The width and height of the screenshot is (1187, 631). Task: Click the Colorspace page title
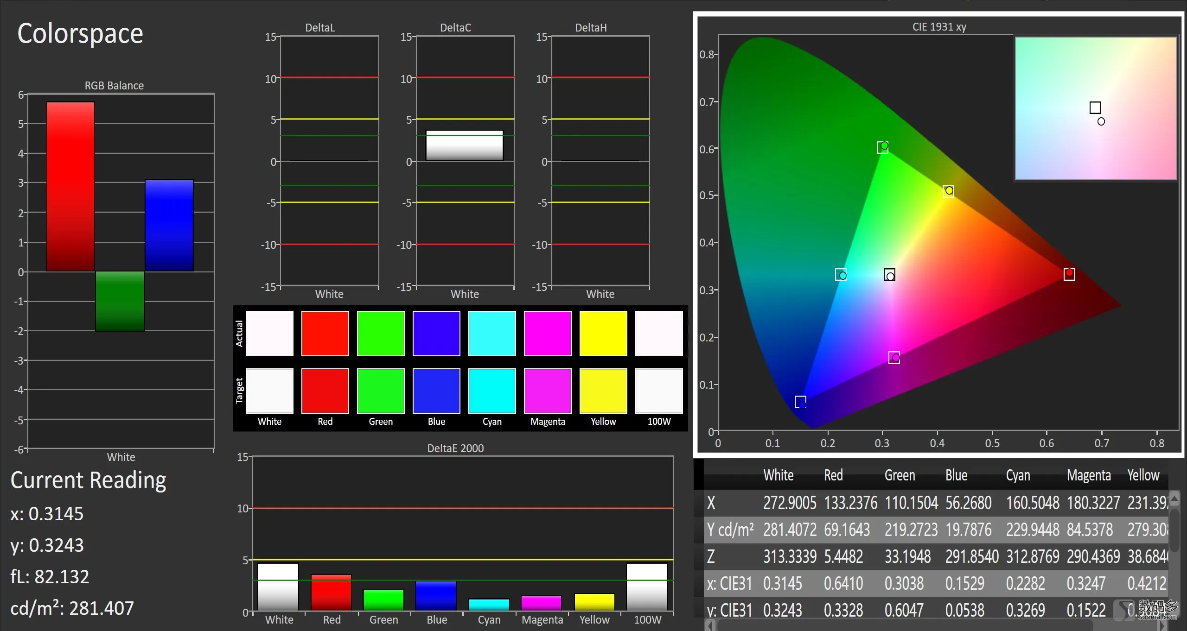(80, 34)
